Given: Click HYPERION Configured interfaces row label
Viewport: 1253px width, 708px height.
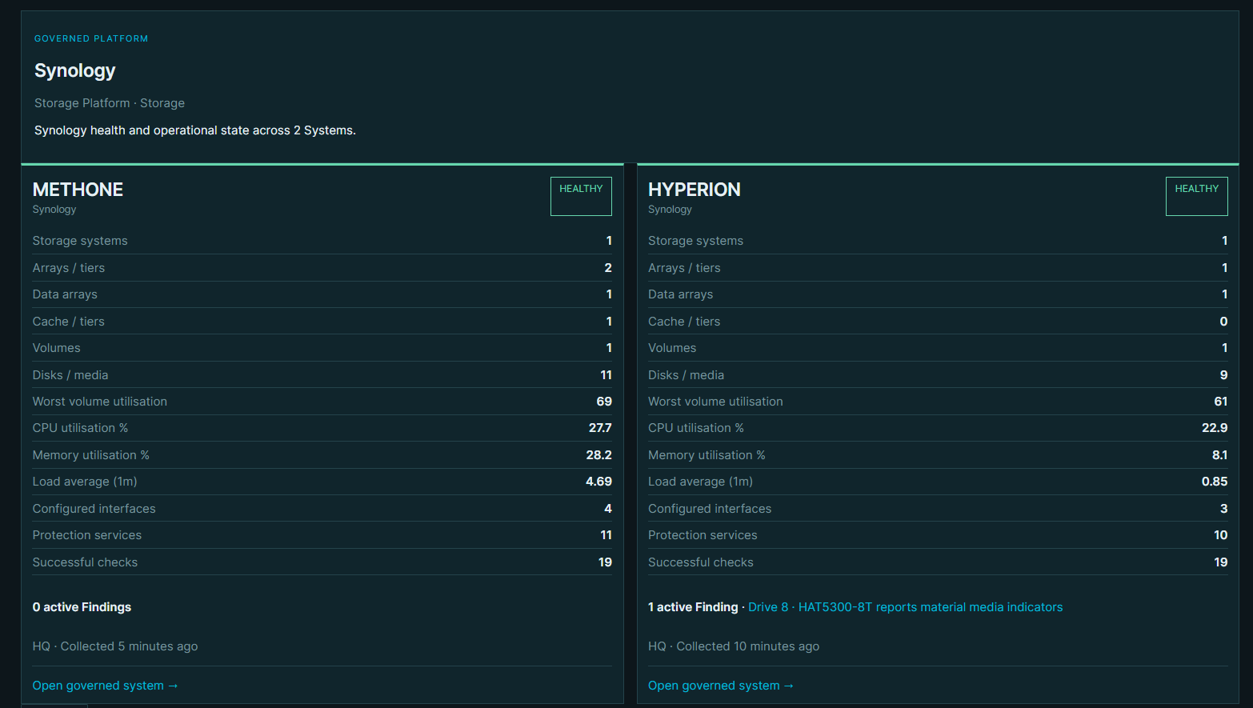Looking at the screenshot, I should coord(710,509).
